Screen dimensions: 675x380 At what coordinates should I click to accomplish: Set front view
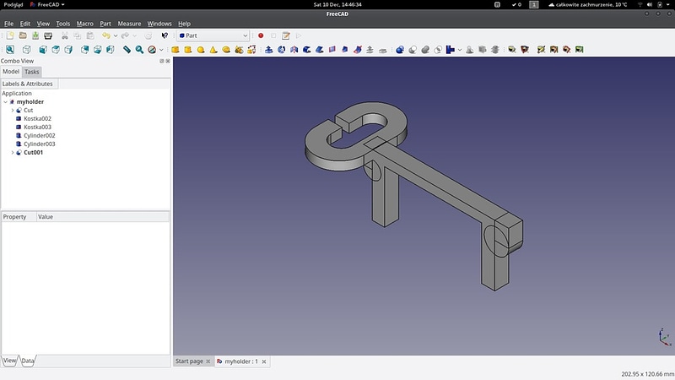(43, 50)
